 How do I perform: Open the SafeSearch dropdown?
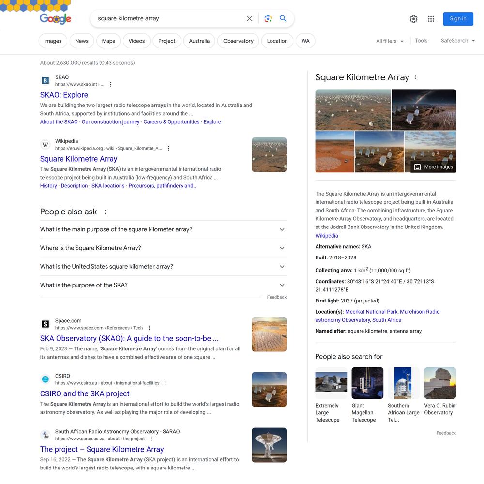[458, 41]
